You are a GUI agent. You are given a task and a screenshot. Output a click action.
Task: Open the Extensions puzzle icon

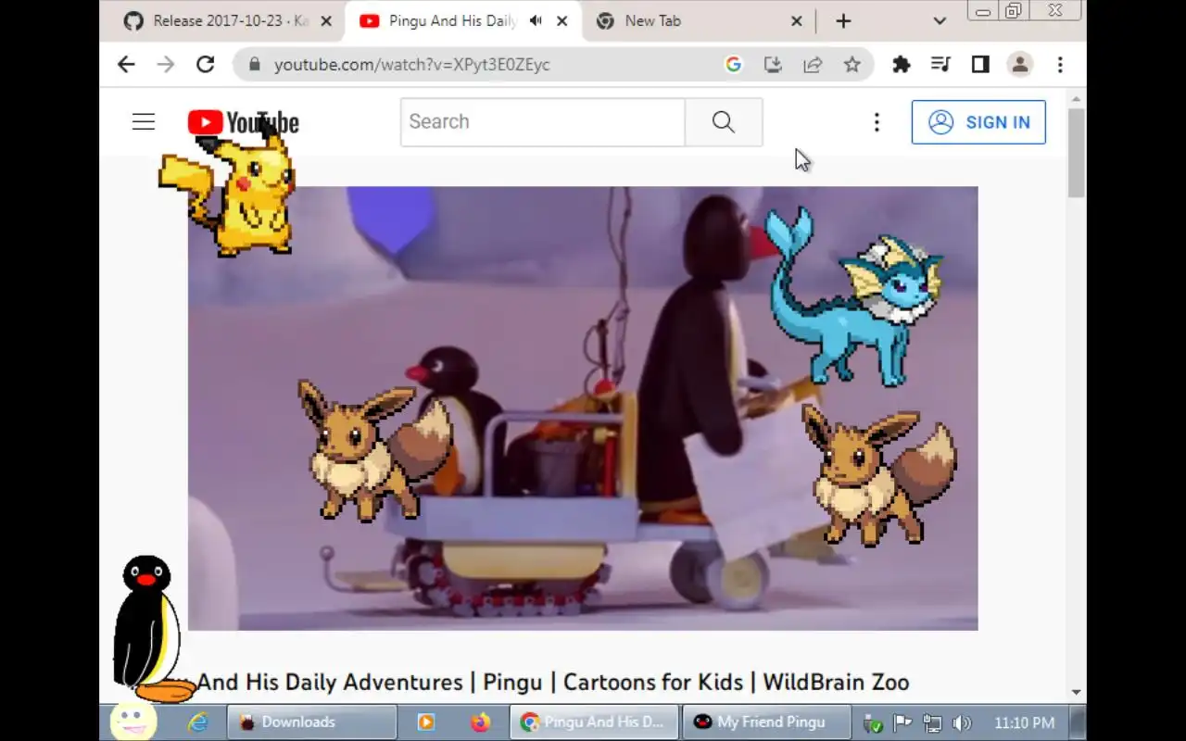point(902,64)
